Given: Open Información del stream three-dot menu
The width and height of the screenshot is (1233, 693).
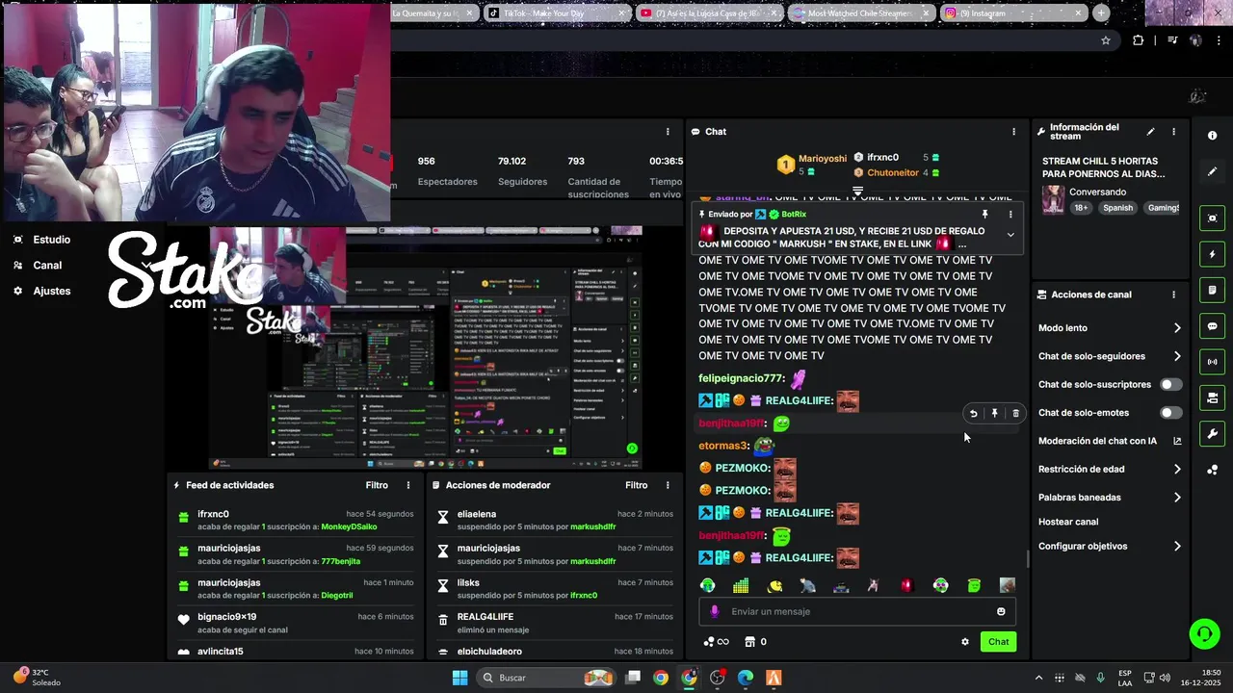Looking at the screenshot, I should [1173, 132].
